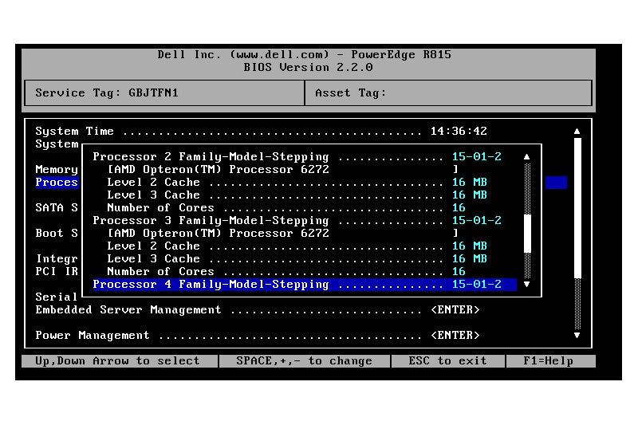Click the popup scrollbar up arrow
Screen dimensions: 638x425
(527, 156)
